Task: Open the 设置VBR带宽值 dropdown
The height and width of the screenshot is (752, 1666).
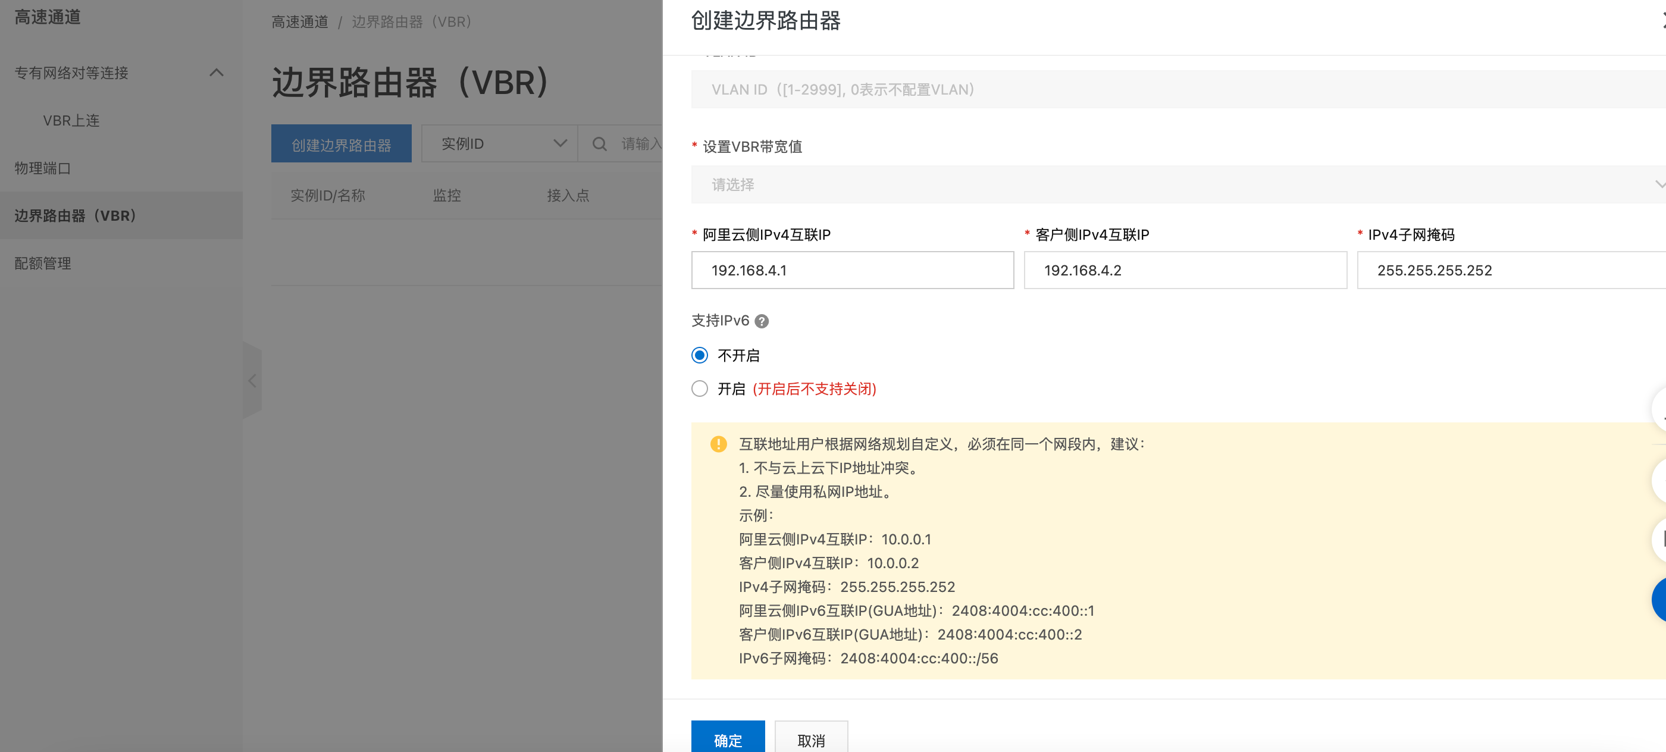Action: (1178, 185)
